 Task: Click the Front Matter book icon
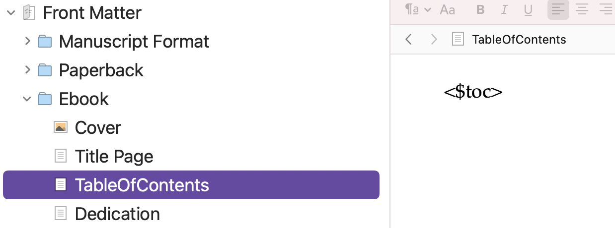(x=29, y=12)
